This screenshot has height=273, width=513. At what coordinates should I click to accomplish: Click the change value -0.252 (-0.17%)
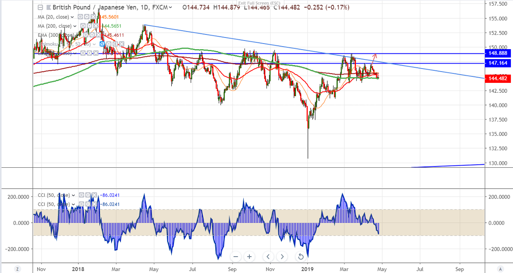(x=327, y=7)
